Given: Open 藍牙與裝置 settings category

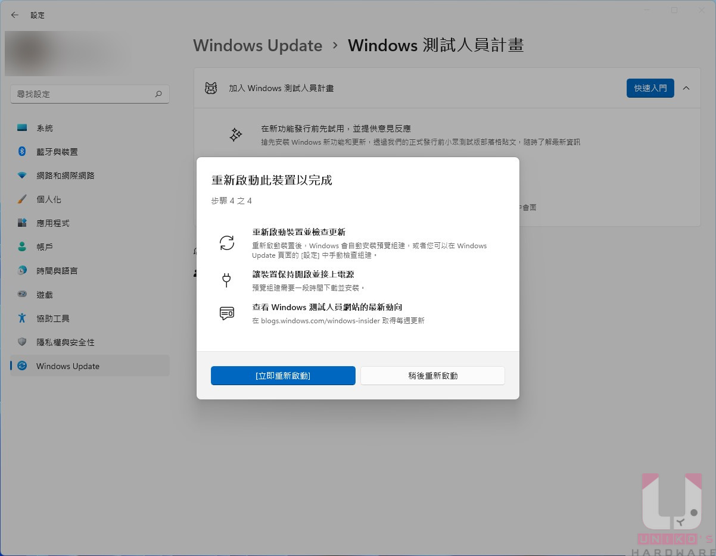Looking at the screenshot, I should pyautogui.click(x=90, y=152).
